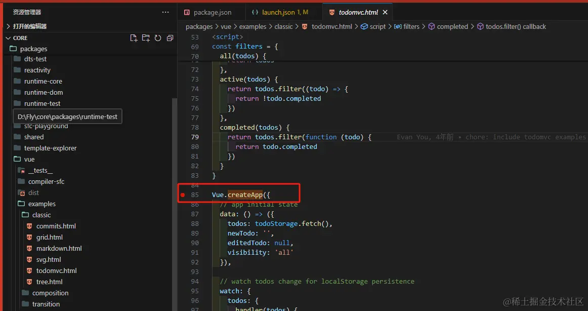Click the New File icon in CORE header

[134, 38]
